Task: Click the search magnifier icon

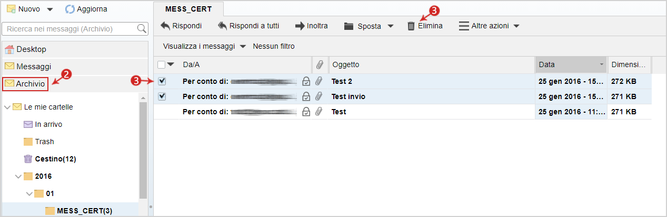Action: coord(142,29)
